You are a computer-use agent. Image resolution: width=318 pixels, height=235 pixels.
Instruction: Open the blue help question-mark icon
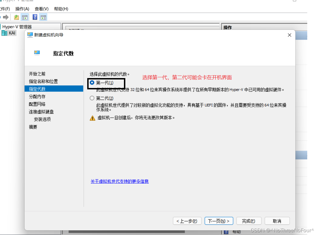click(x=35, y=17)
